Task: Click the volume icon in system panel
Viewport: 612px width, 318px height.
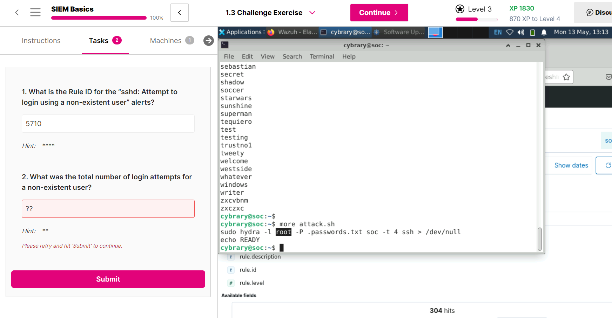Action: 521,32
